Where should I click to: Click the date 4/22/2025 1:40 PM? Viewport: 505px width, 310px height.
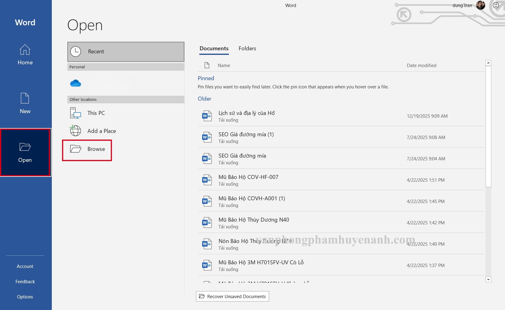[x=425, y=244]
